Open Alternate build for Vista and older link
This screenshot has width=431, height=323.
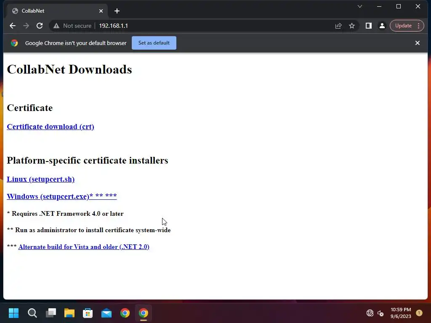click(84, 246)
